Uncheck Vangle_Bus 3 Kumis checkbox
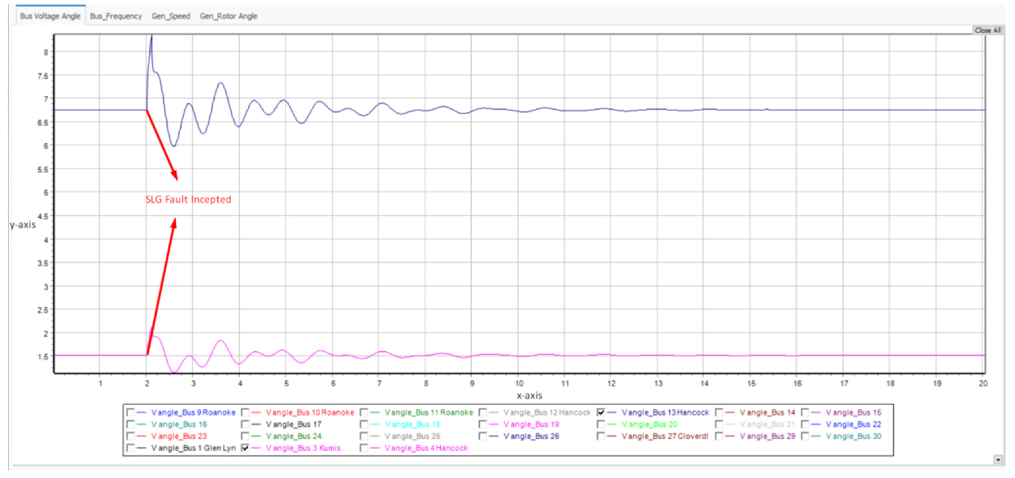This screenshot has height=478, width=1015. [x=245, y=448]
